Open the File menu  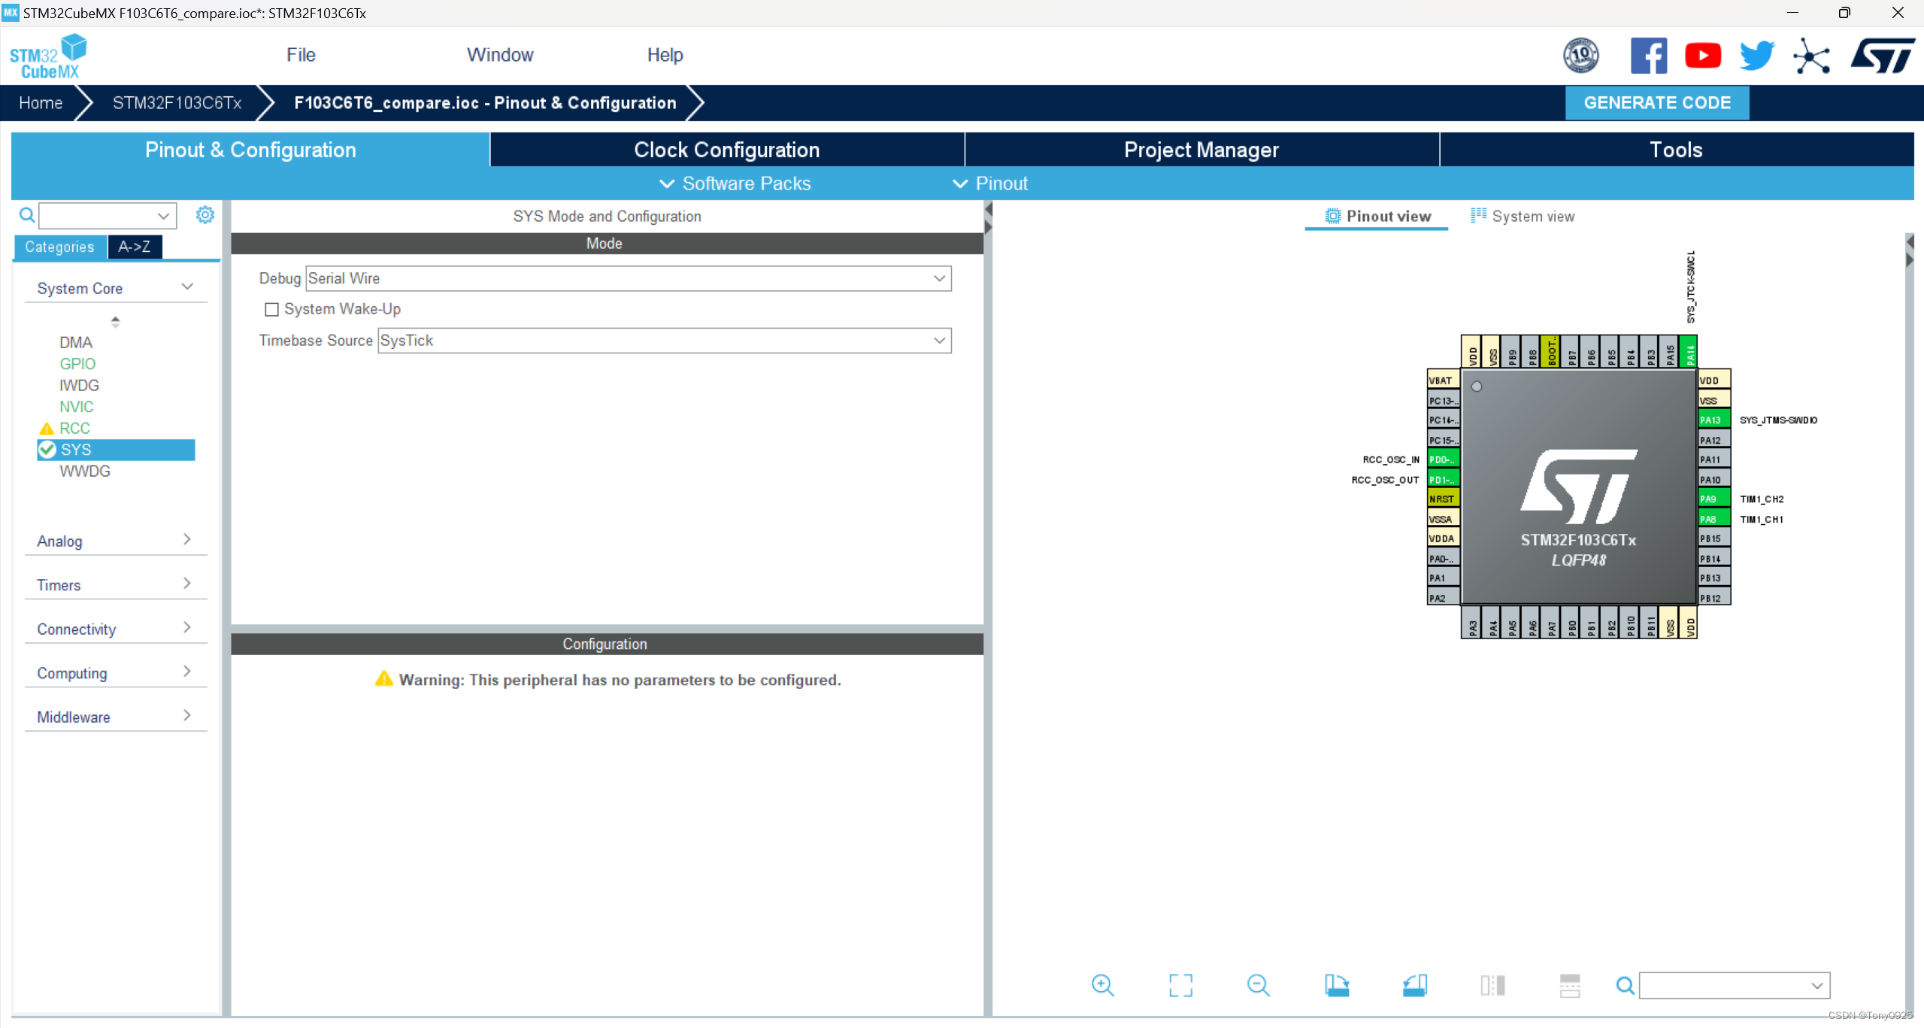point(301,55)
